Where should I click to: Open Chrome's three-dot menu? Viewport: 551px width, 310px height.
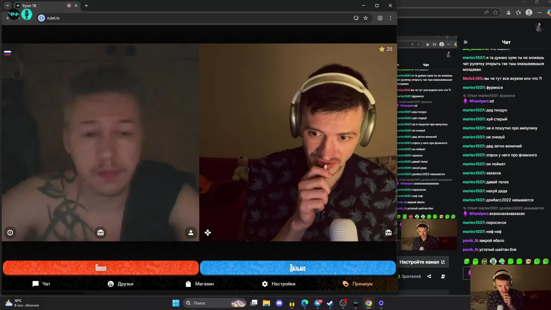[x=390, y=18]
